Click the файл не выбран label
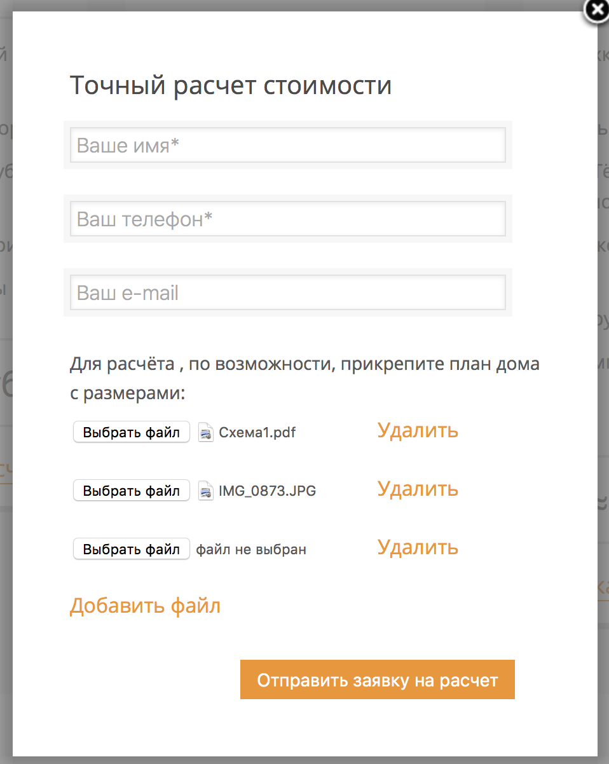 (251, 550)
